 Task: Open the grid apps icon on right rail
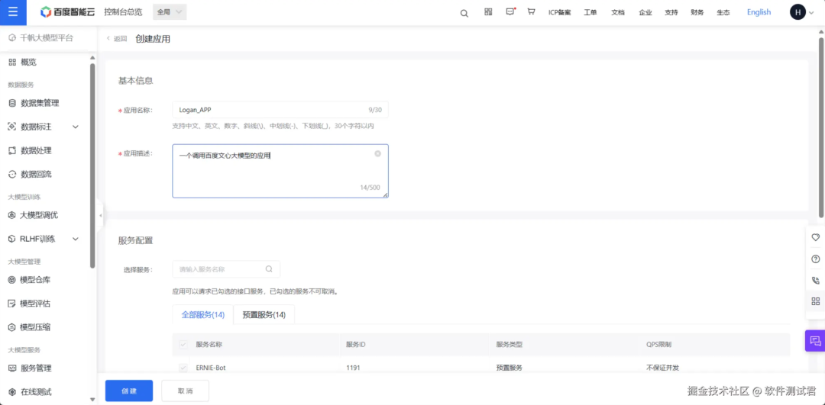(816, 301)
